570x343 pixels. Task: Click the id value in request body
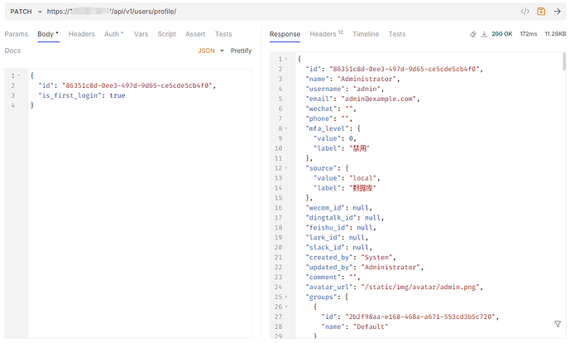(137, 85)
